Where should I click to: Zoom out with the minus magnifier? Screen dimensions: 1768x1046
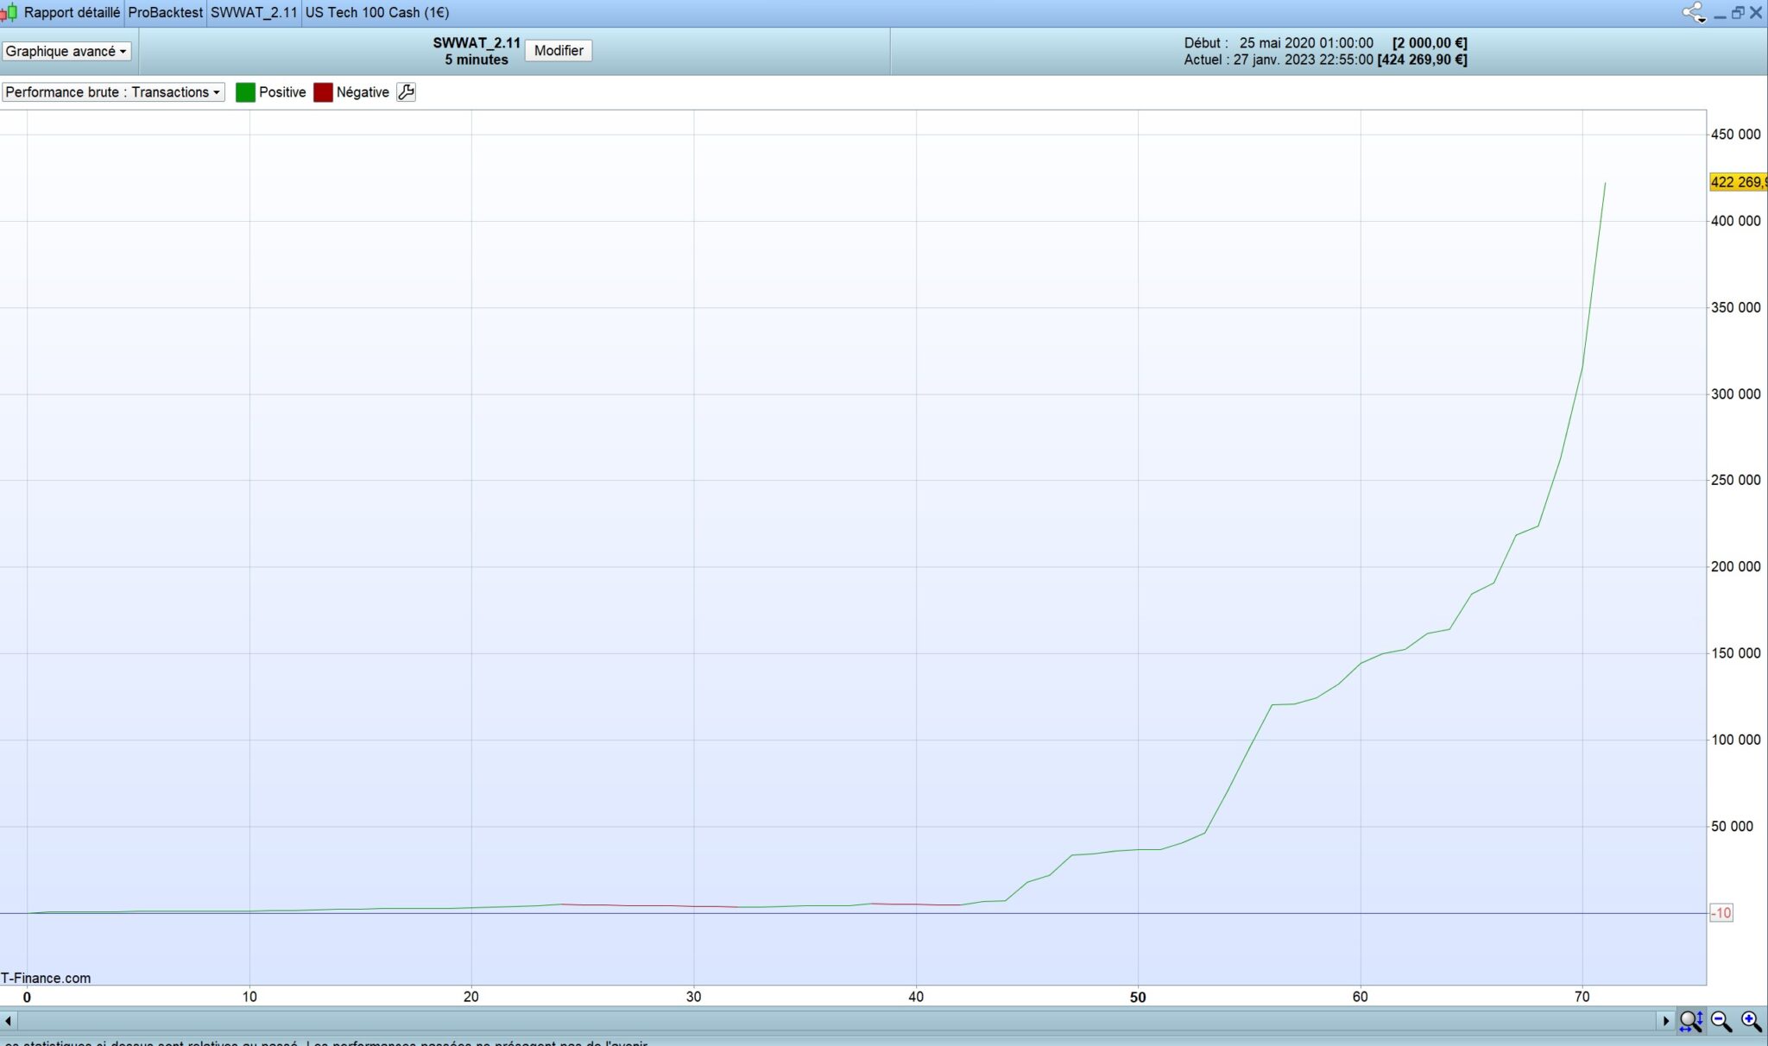pyautogui.click(x=1721, y=1021)
